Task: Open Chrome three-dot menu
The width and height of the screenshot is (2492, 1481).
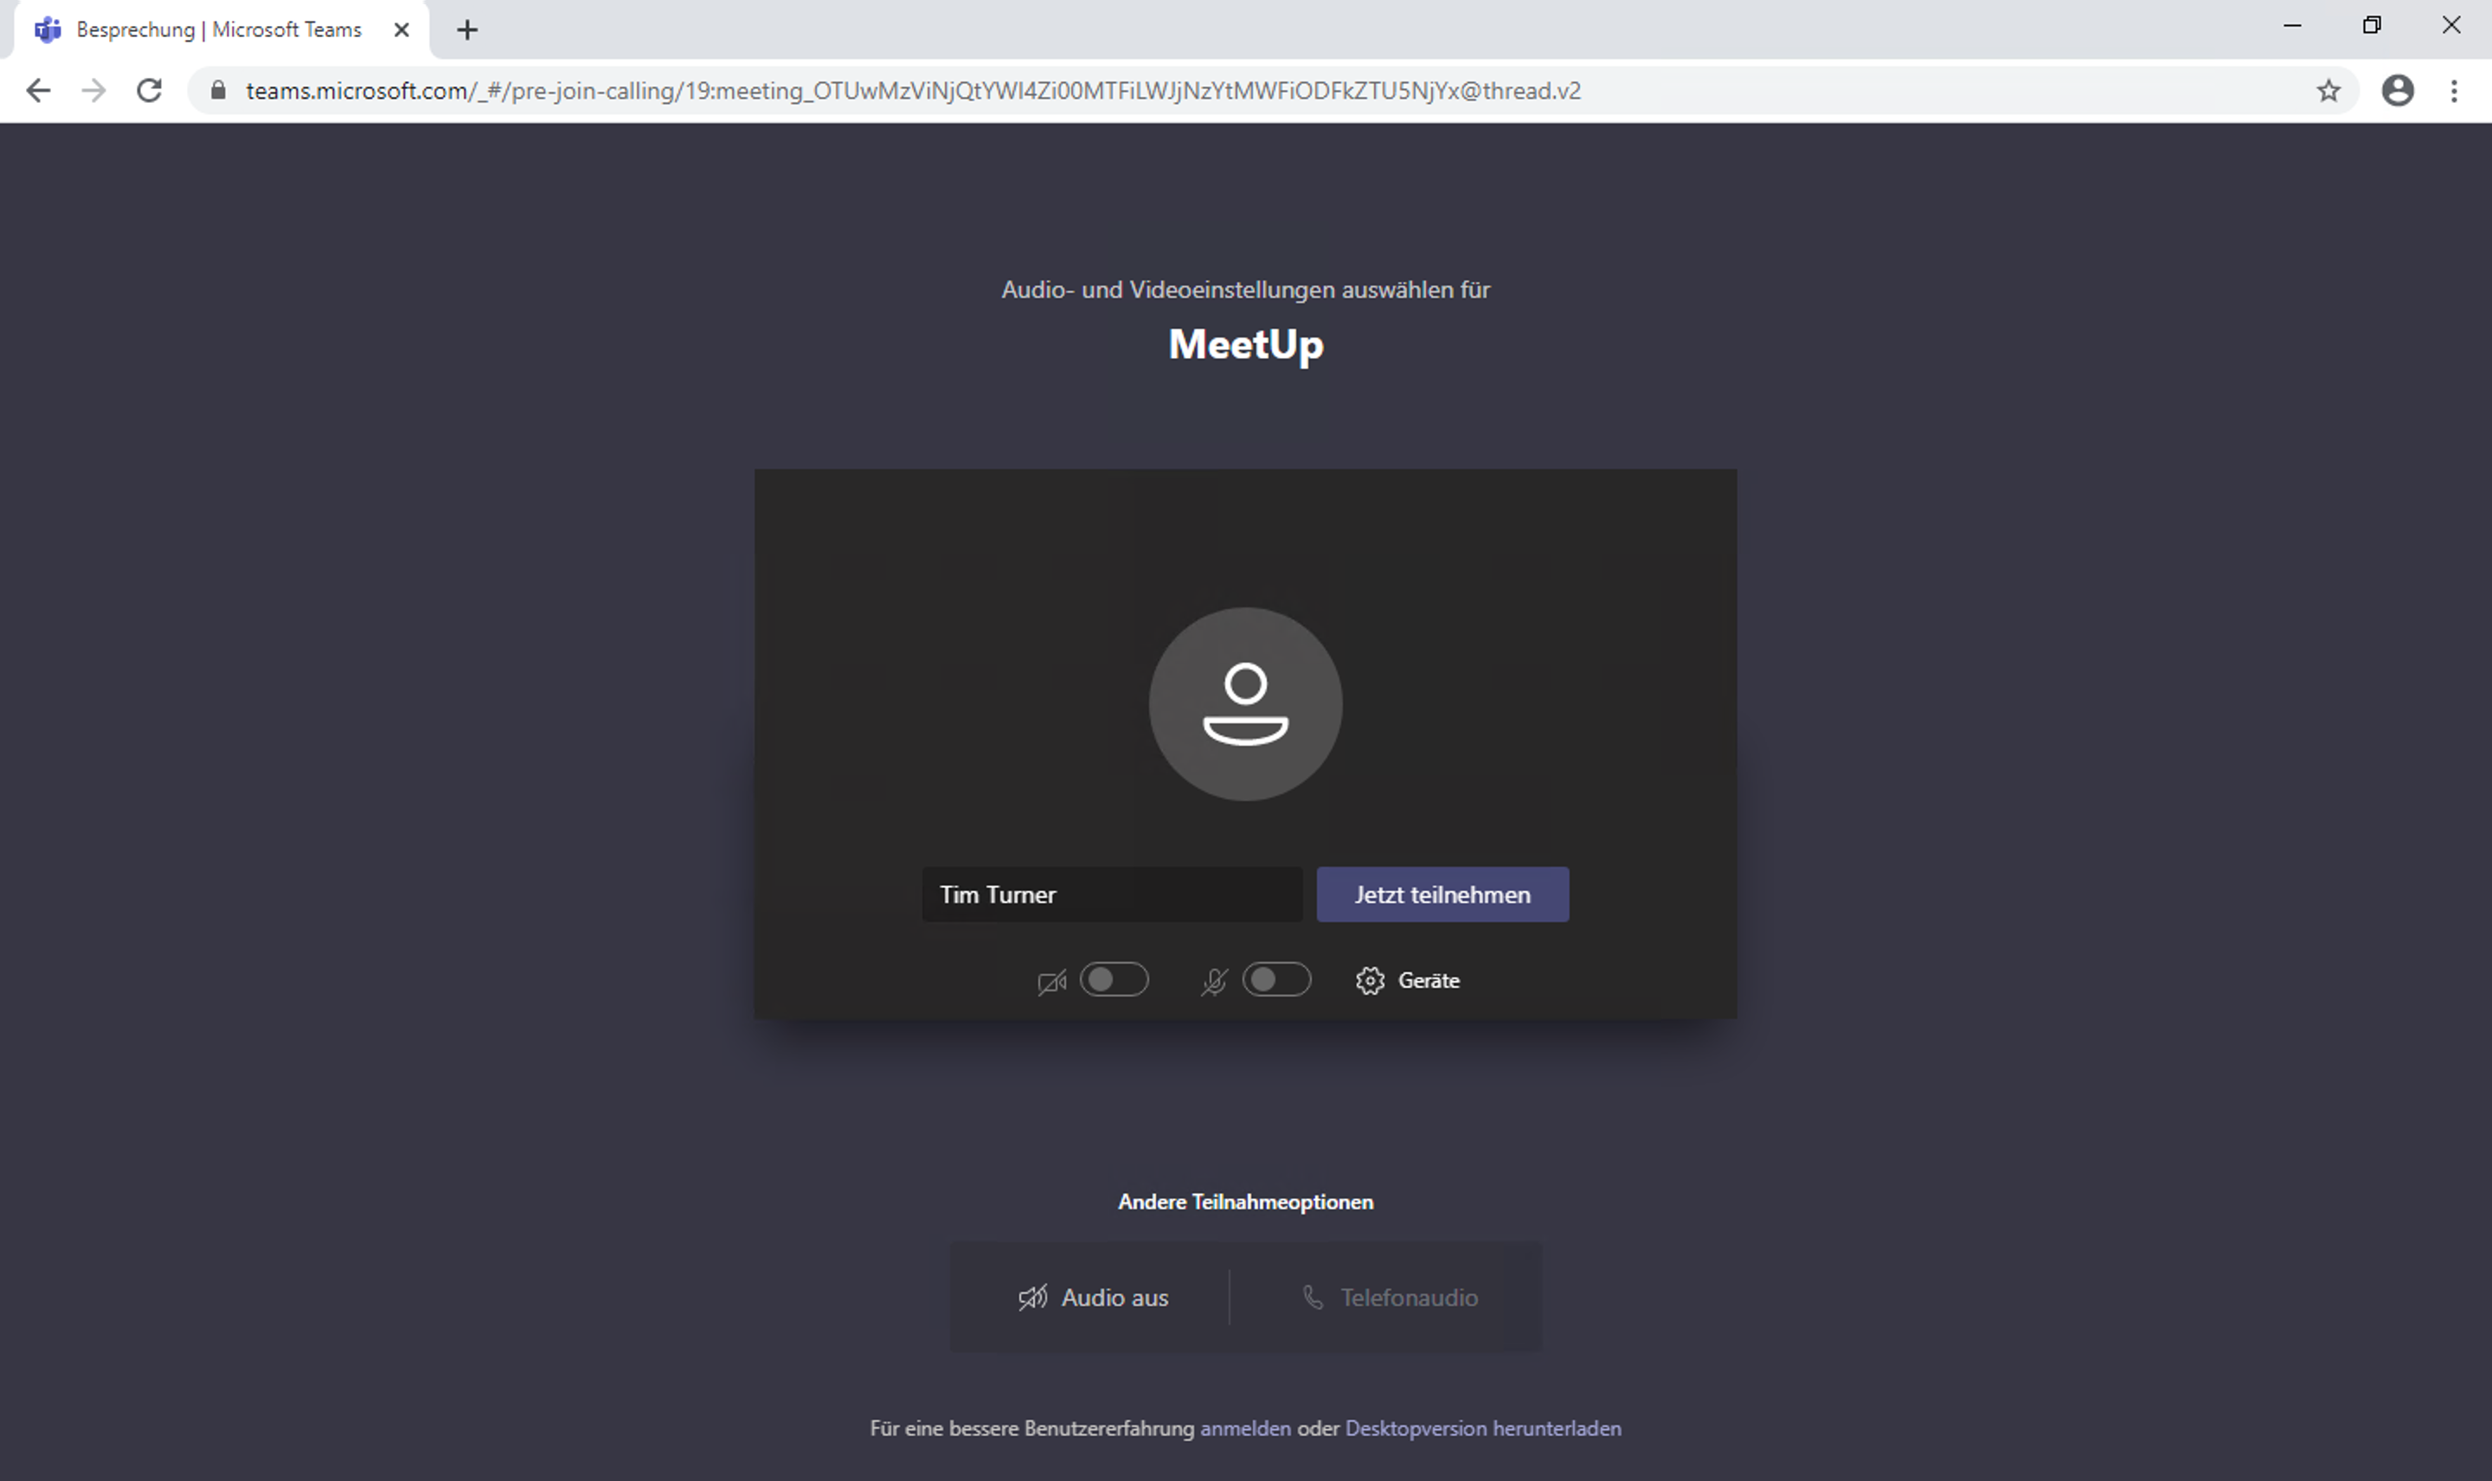Action: pos(2454,91)
